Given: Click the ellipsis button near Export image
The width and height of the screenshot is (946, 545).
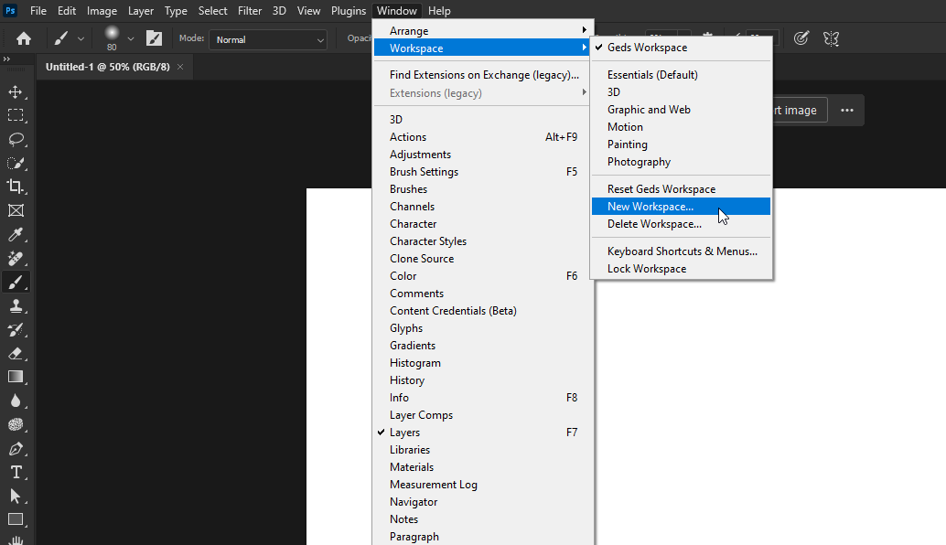Looking at the screenshot, I should click(846, 110).
